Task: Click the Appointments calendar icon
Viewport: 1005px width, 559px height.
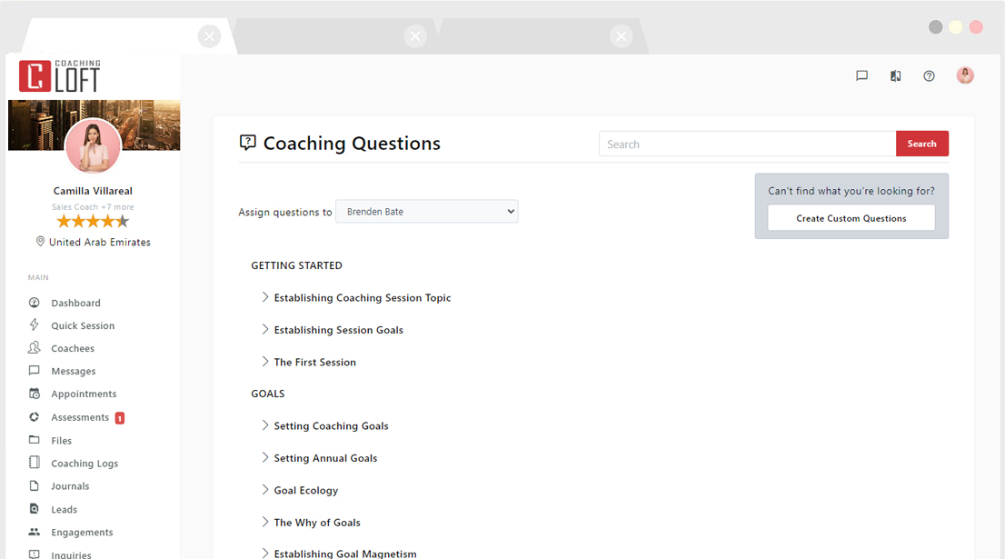Action: 35,394
